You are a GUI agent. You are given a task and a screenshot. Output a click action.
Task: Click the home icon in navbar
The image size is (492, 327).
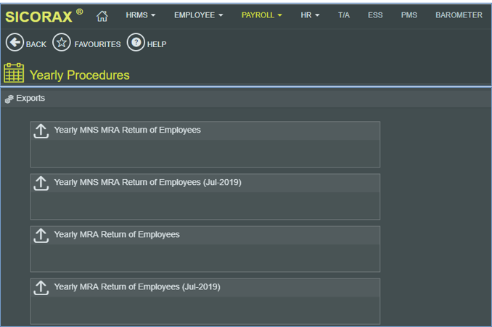(x=102, y=15)
